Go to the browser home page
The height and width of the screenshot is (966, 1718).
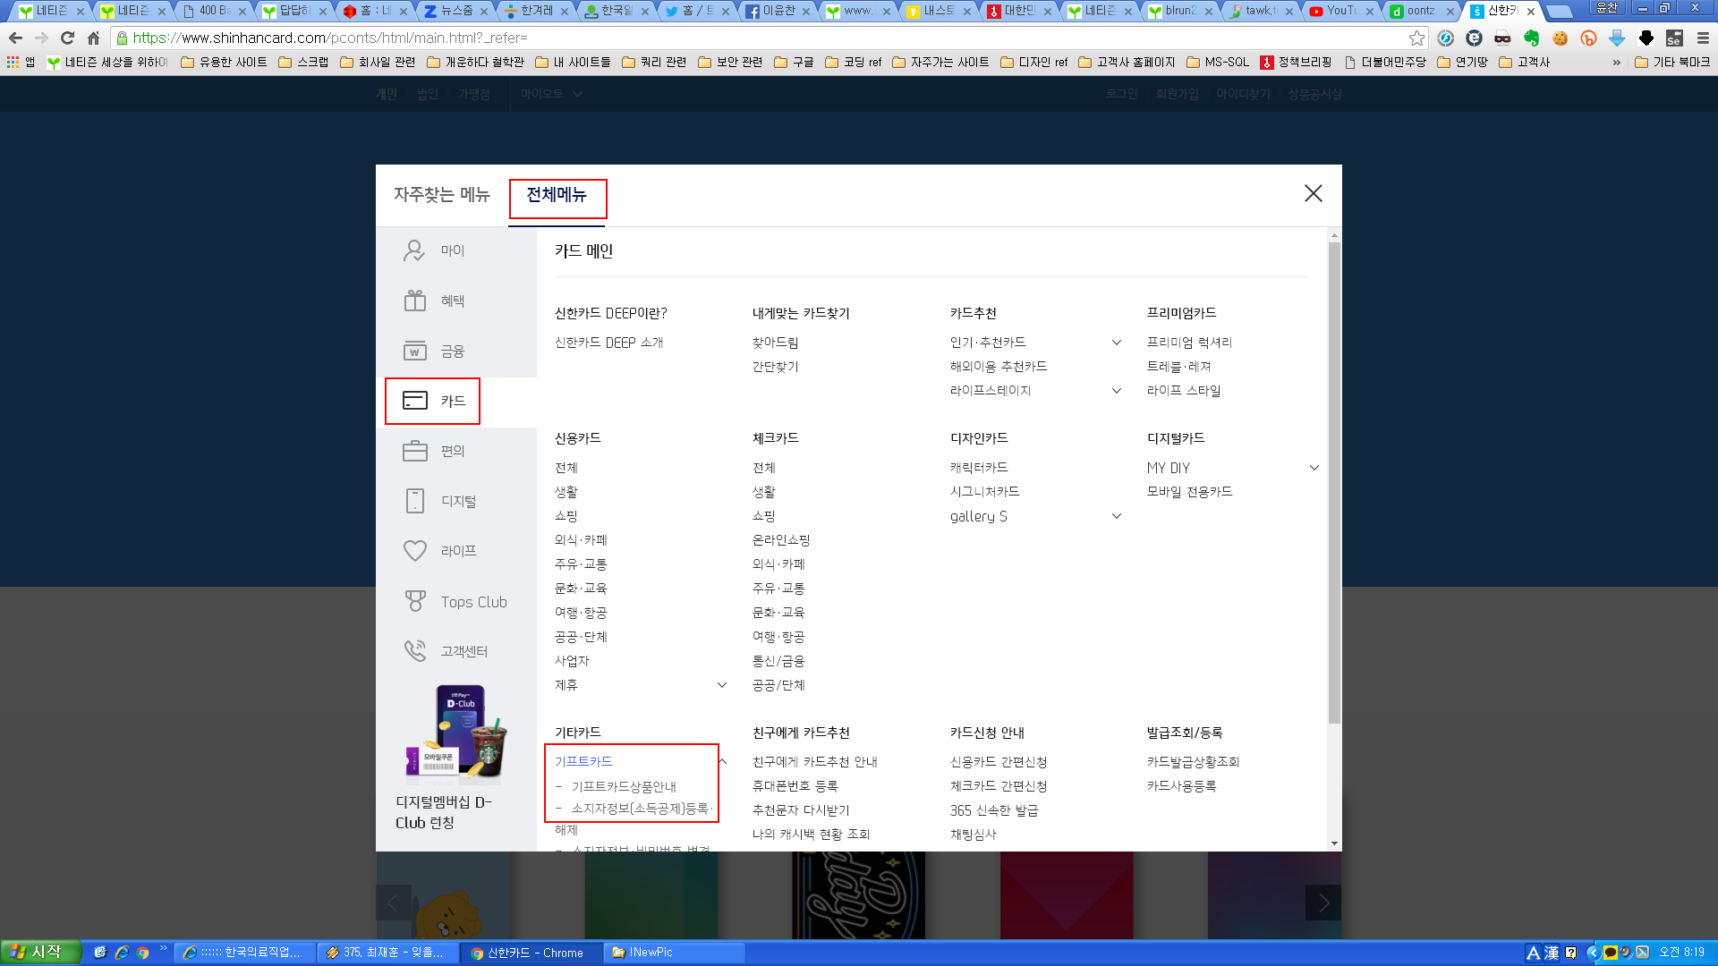coord(93,38)
